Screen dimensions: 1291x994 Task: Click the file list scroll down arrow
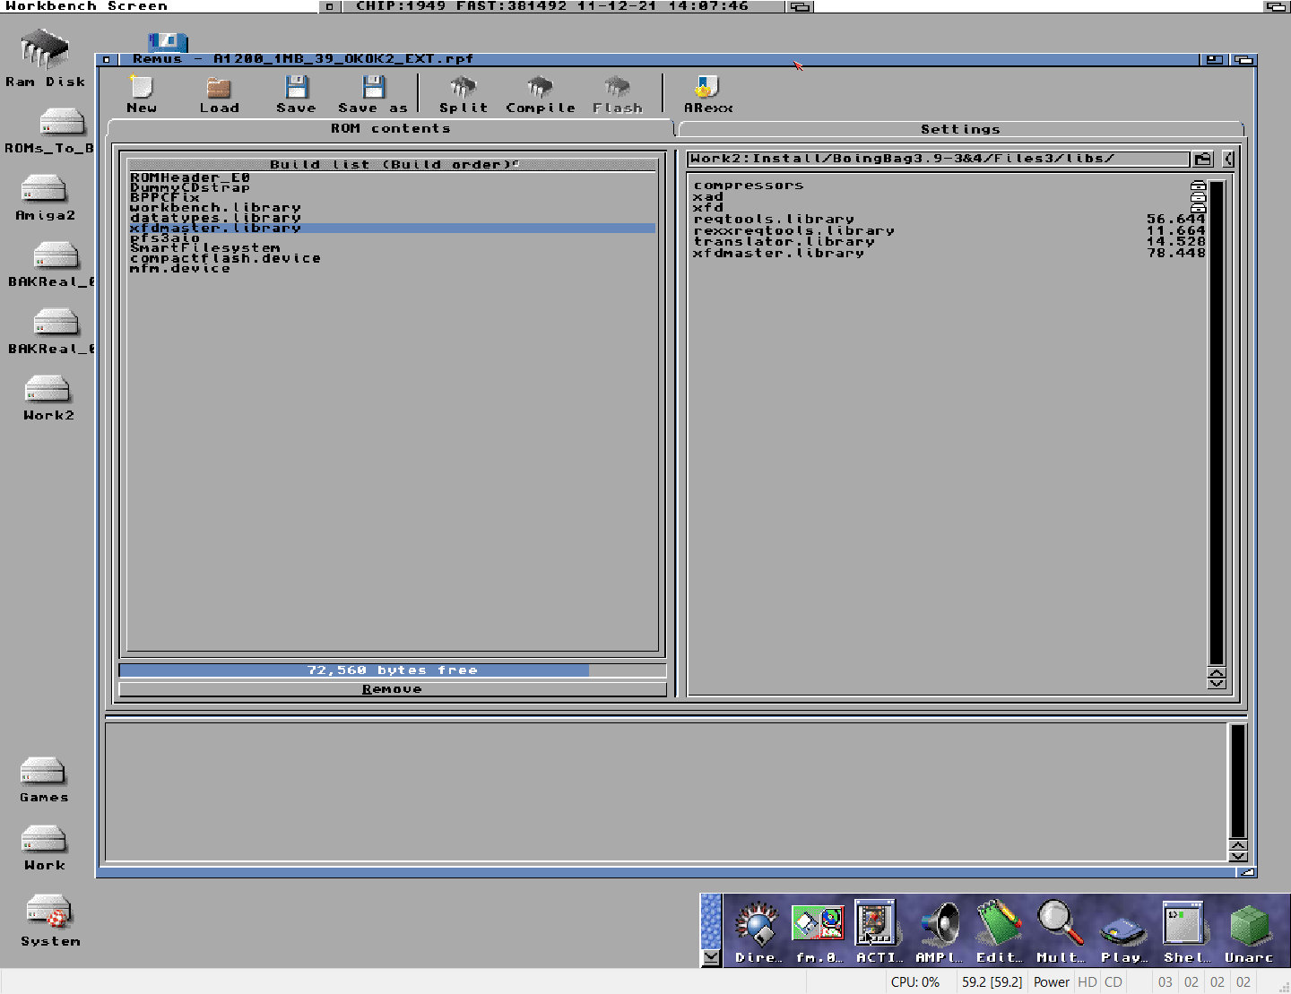[1217, 683]
